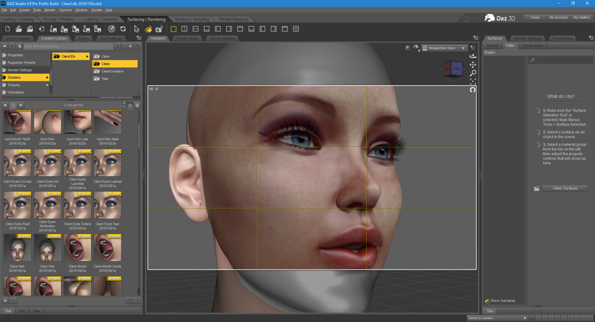Expand the Shaping category arrow
Screen dimensions: 595x322
[x=47, y=85]
